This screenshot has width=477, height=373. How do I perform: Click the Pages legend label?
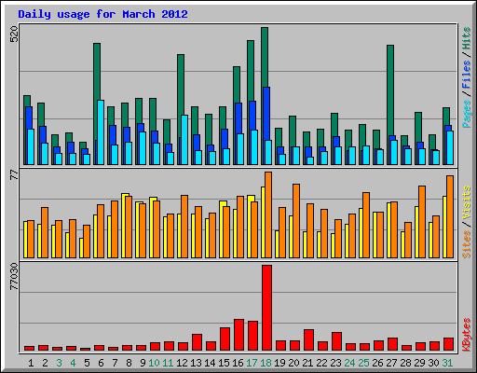(x=466, y=114)
